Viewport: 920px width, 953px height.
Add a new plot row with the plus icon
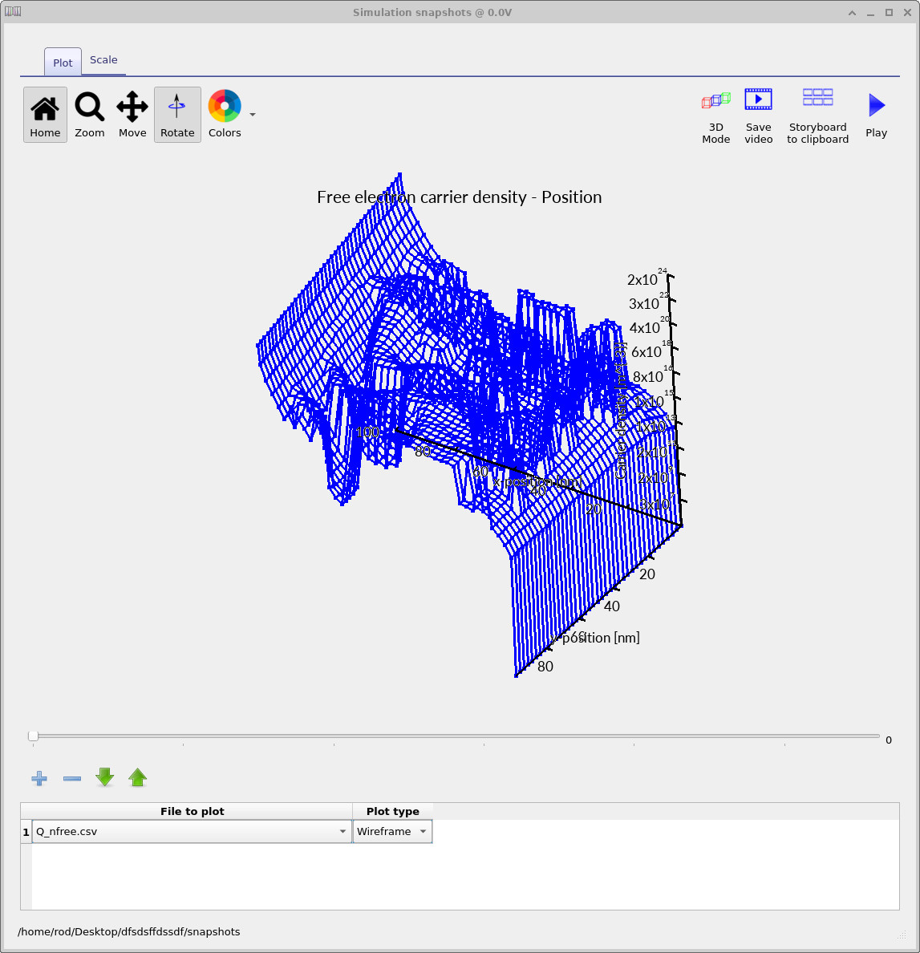(39, 777)
